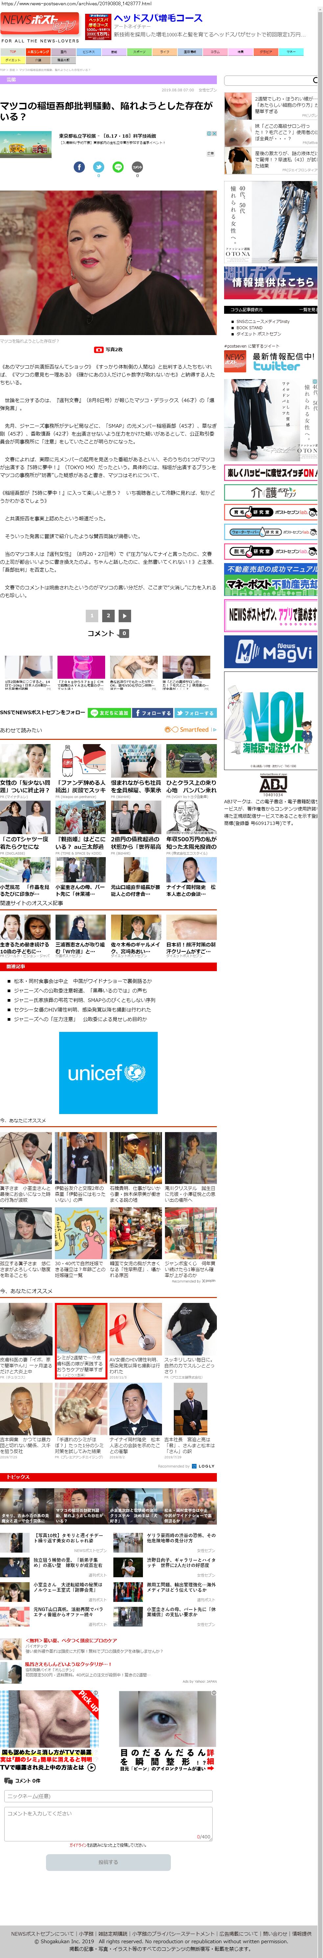Open the 人気ランキング navigation tab

38,53
